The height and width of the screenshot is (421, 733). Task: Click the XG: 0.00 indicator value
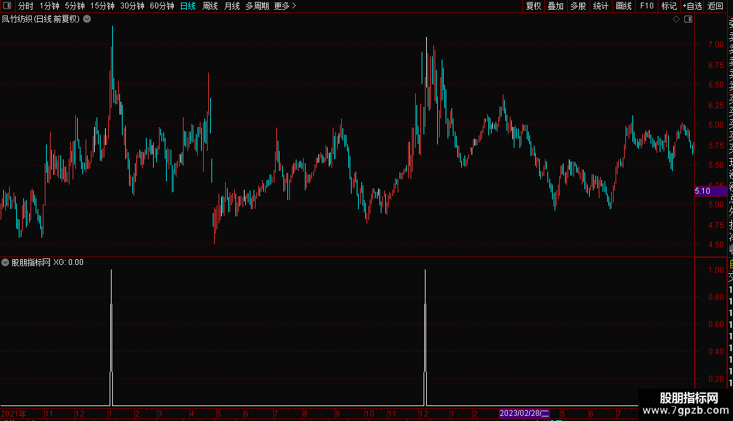tap(68, 262)
